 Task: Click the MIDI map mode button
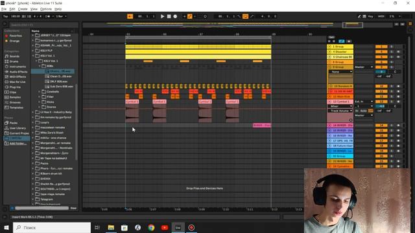click(x=381, y=16)
